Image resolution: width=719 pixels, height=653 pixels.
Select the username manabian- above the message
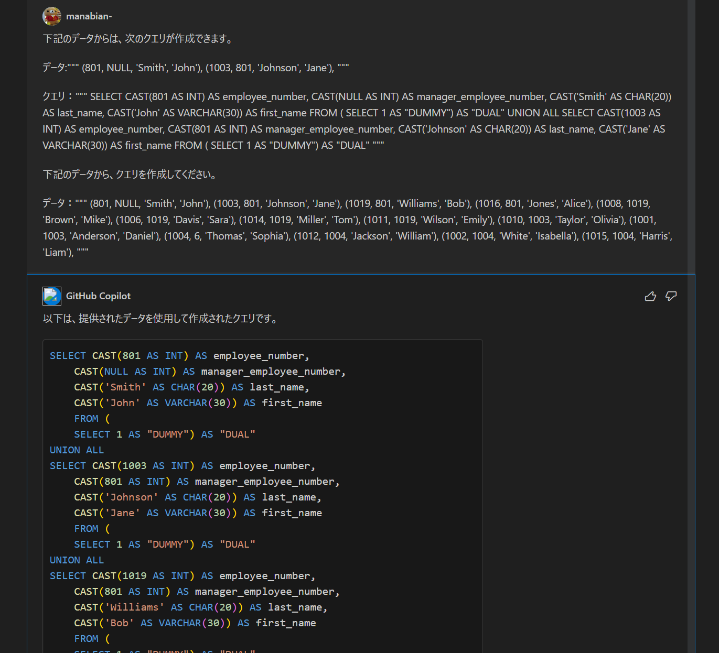coord(89,16)
